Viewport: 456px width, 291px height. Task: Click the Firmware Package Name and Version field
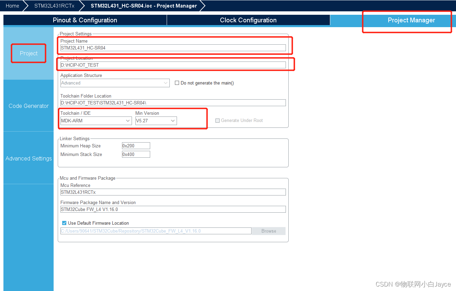(173, 209)
